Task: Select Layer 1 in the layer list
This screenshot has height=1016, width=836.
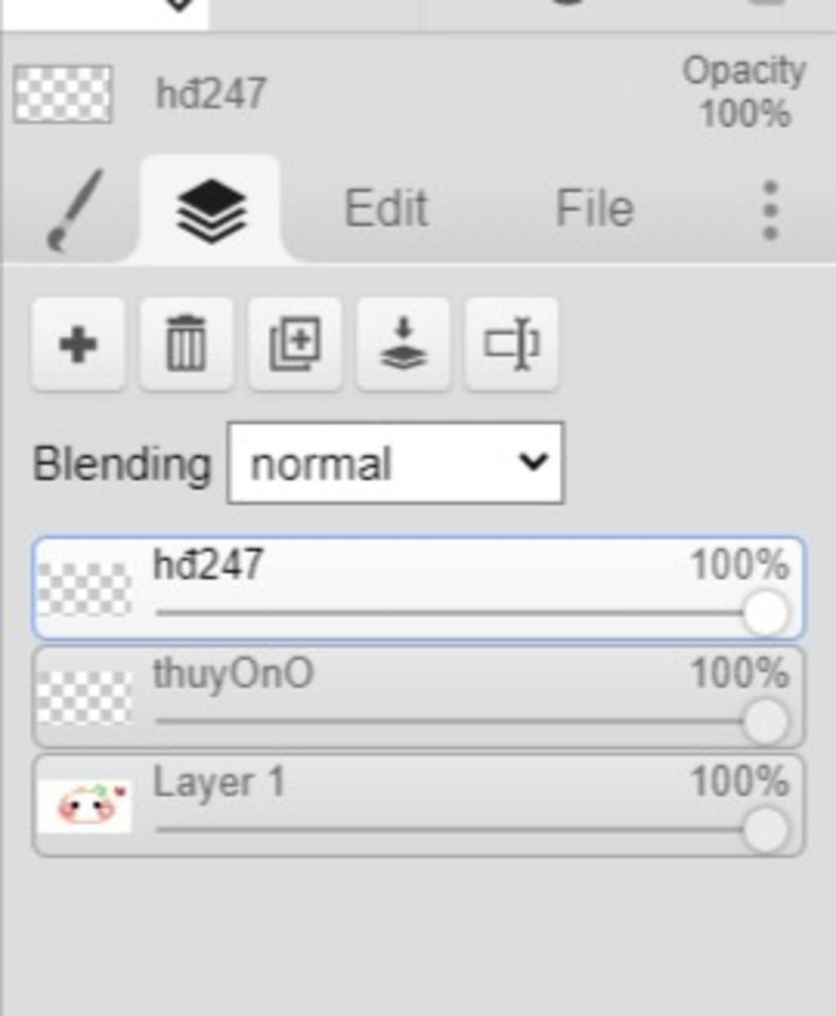Action: click(x=418, y=806)
